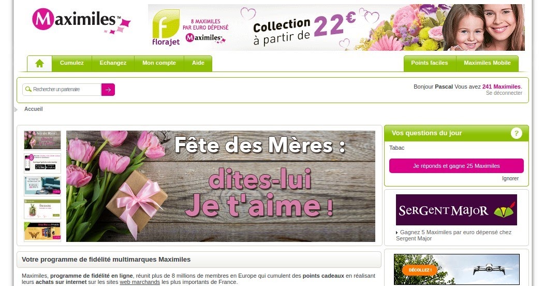Open the Maximiles Mobile tab
This screenshot has height=286, width=544.
(487, 63)
